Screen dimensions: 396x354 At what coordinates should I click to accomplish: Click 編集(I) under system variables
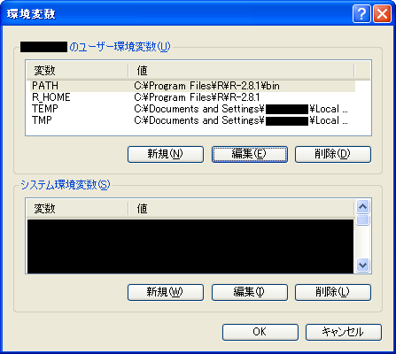pyautogui.click(x=250, y=292)
